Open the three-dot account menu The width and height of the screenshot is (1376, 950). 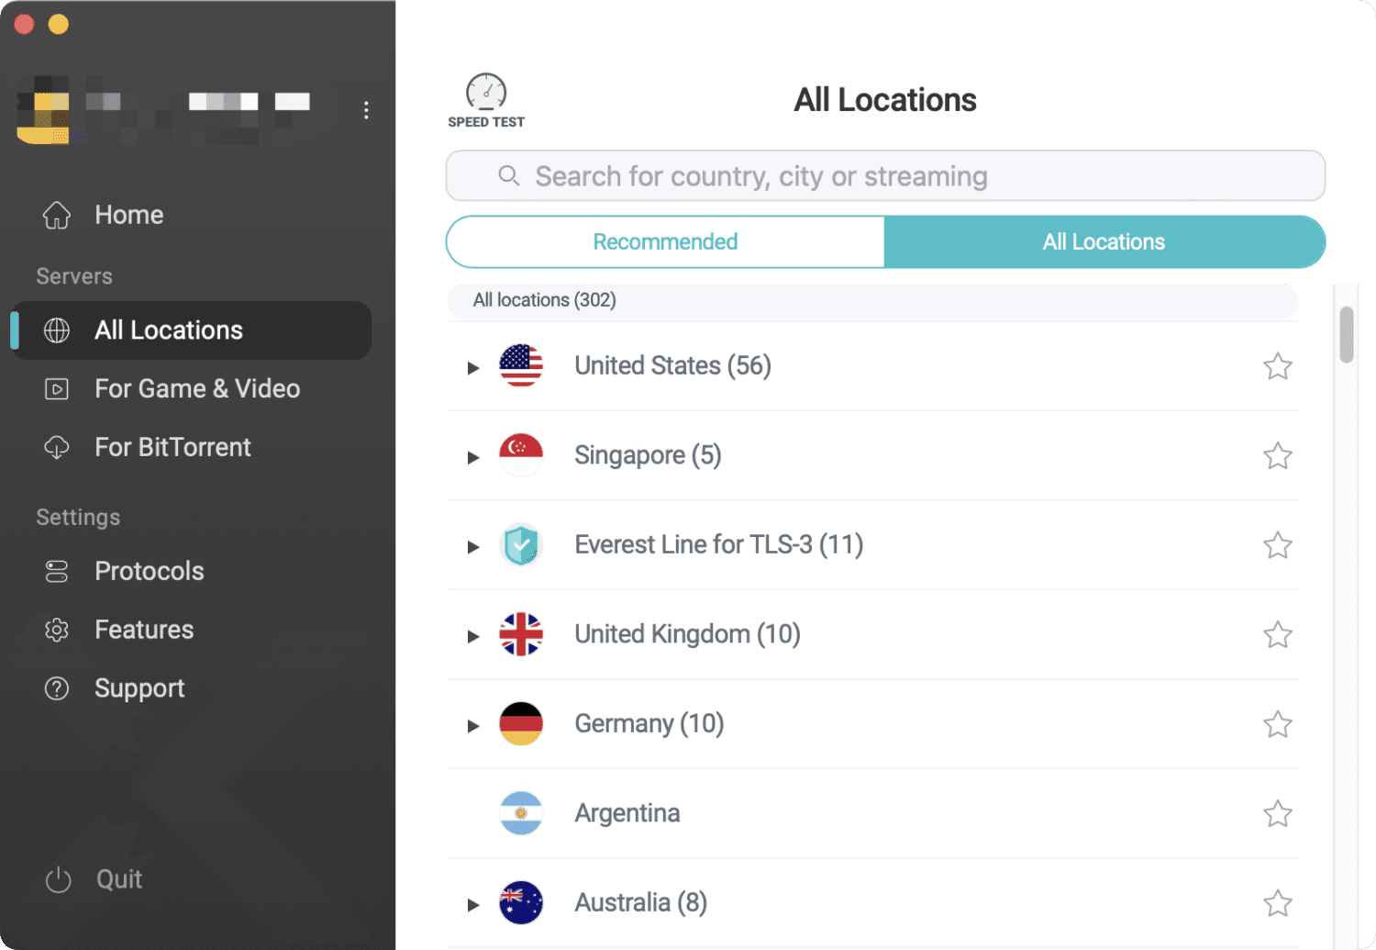366,110
